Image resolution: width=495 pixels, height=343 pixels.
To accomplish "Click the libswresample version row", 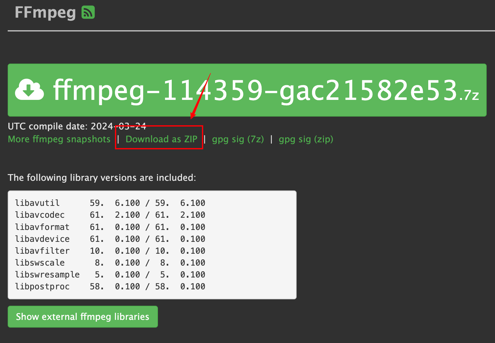I will point(110,275).
